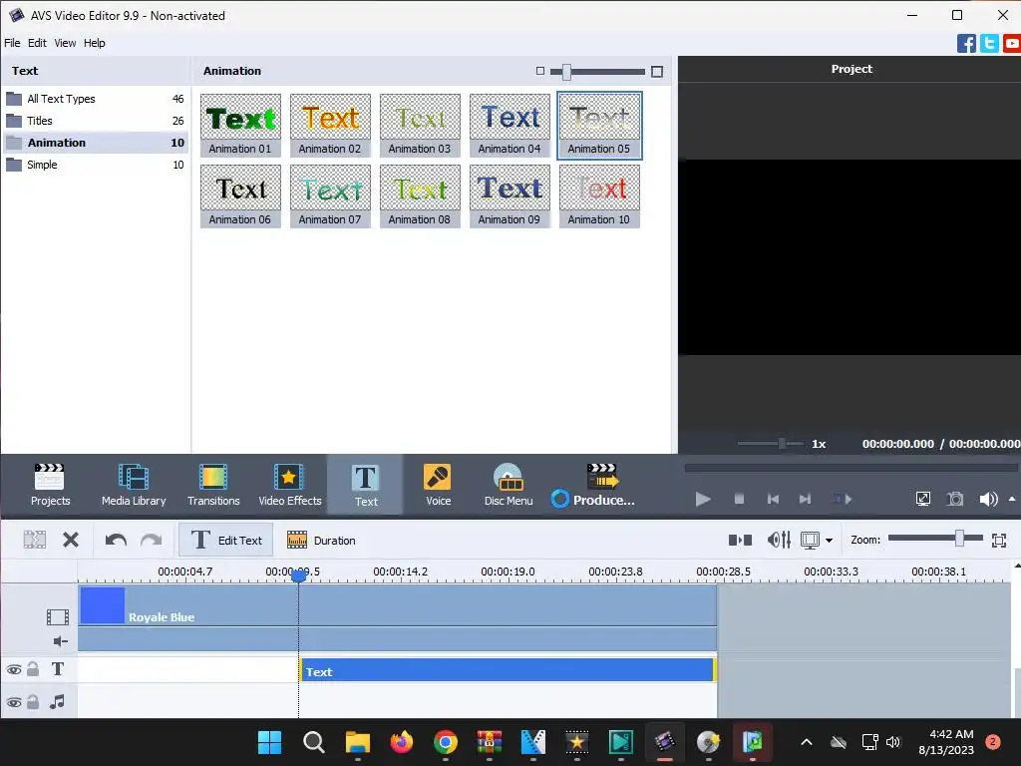Image resolution: width=1021 pixels, height=766 pixels.
Task: Click the blue timeline playhead marker
Action: (x=299, y=575)
